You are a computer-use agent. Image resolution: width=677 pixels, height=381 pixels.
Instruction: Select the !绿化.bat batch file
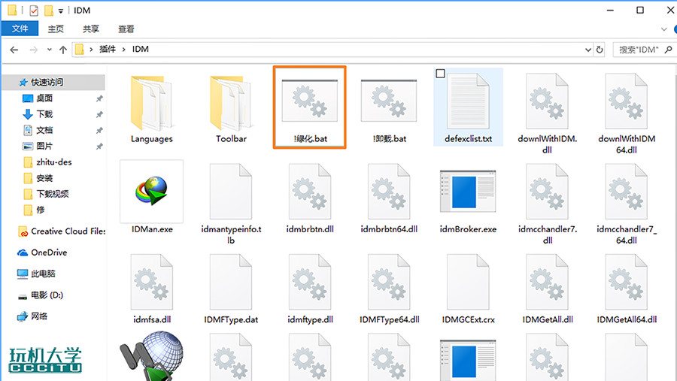pos(310,105)
